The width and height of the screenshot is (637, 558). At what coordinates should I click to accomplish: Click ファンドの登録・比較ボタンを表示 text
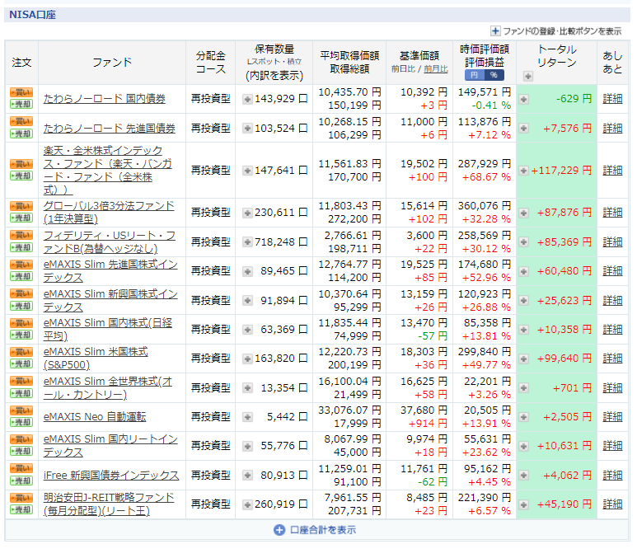tap(562, 31)
